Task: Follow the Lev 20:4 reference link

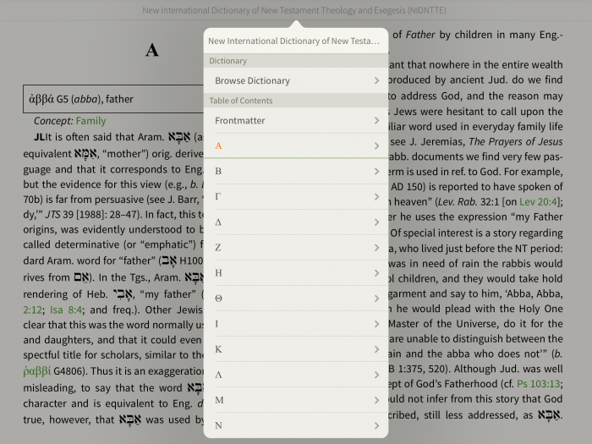Action: point(538,201)
